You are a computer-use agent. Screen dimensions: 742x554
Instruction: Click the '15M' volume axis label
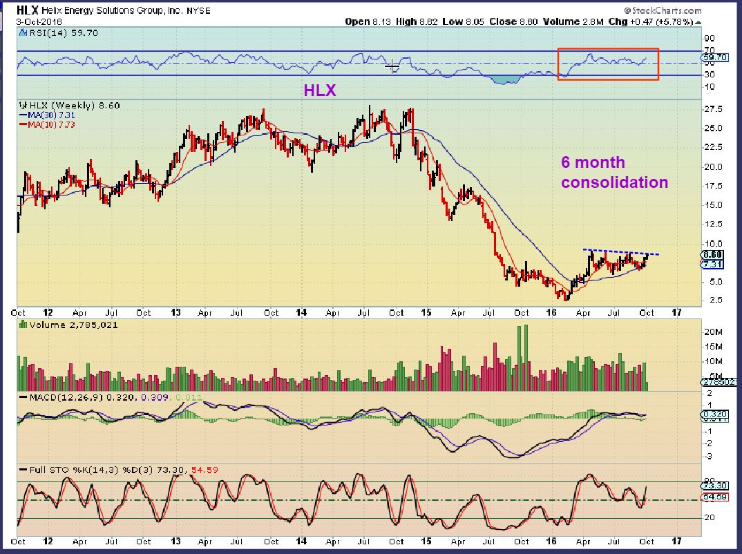[x=713, y=347]
